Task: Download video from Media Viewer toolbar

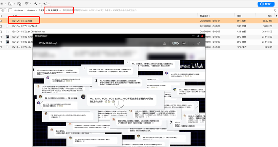Action: pyautogui.click(x=164, y=43)
